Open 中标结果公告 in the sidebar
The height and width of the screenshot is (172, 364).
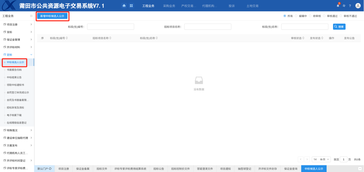14,77
